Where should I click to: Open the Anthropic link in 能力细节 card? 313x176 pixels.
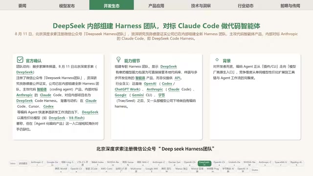pos(155,89)
